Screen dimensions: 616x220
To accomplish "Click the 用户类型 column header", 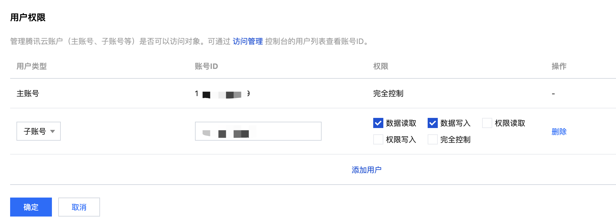I will tap(32, 66).
